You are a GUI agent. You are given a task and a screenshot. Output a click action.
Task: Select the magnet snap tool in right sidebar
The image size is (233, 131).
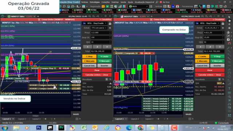pos(229,43)
